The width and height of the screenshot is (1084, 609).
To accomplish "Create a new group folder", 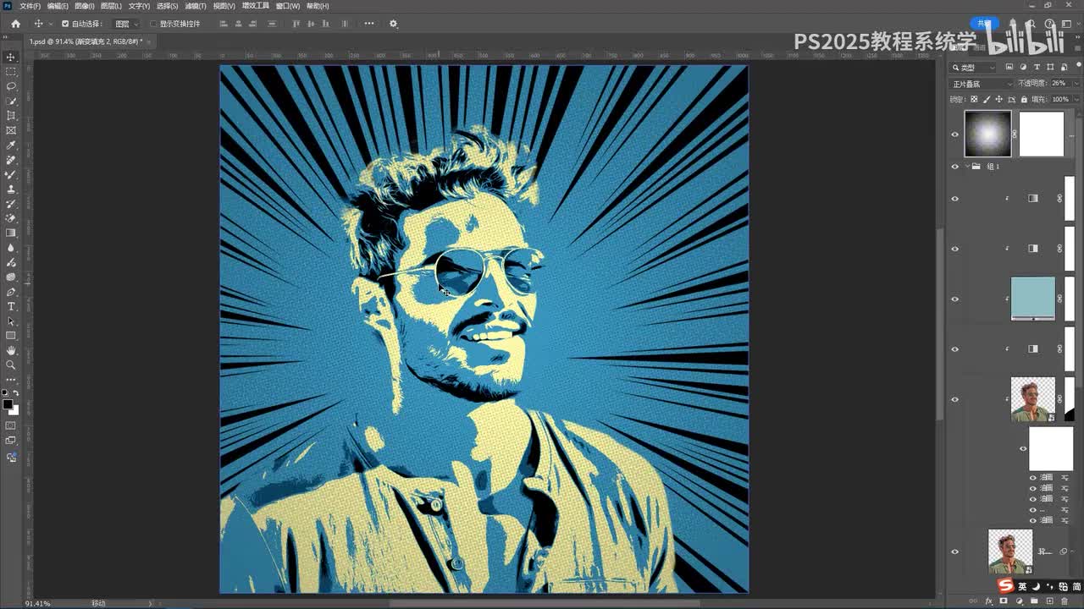I will point(1034,601).
